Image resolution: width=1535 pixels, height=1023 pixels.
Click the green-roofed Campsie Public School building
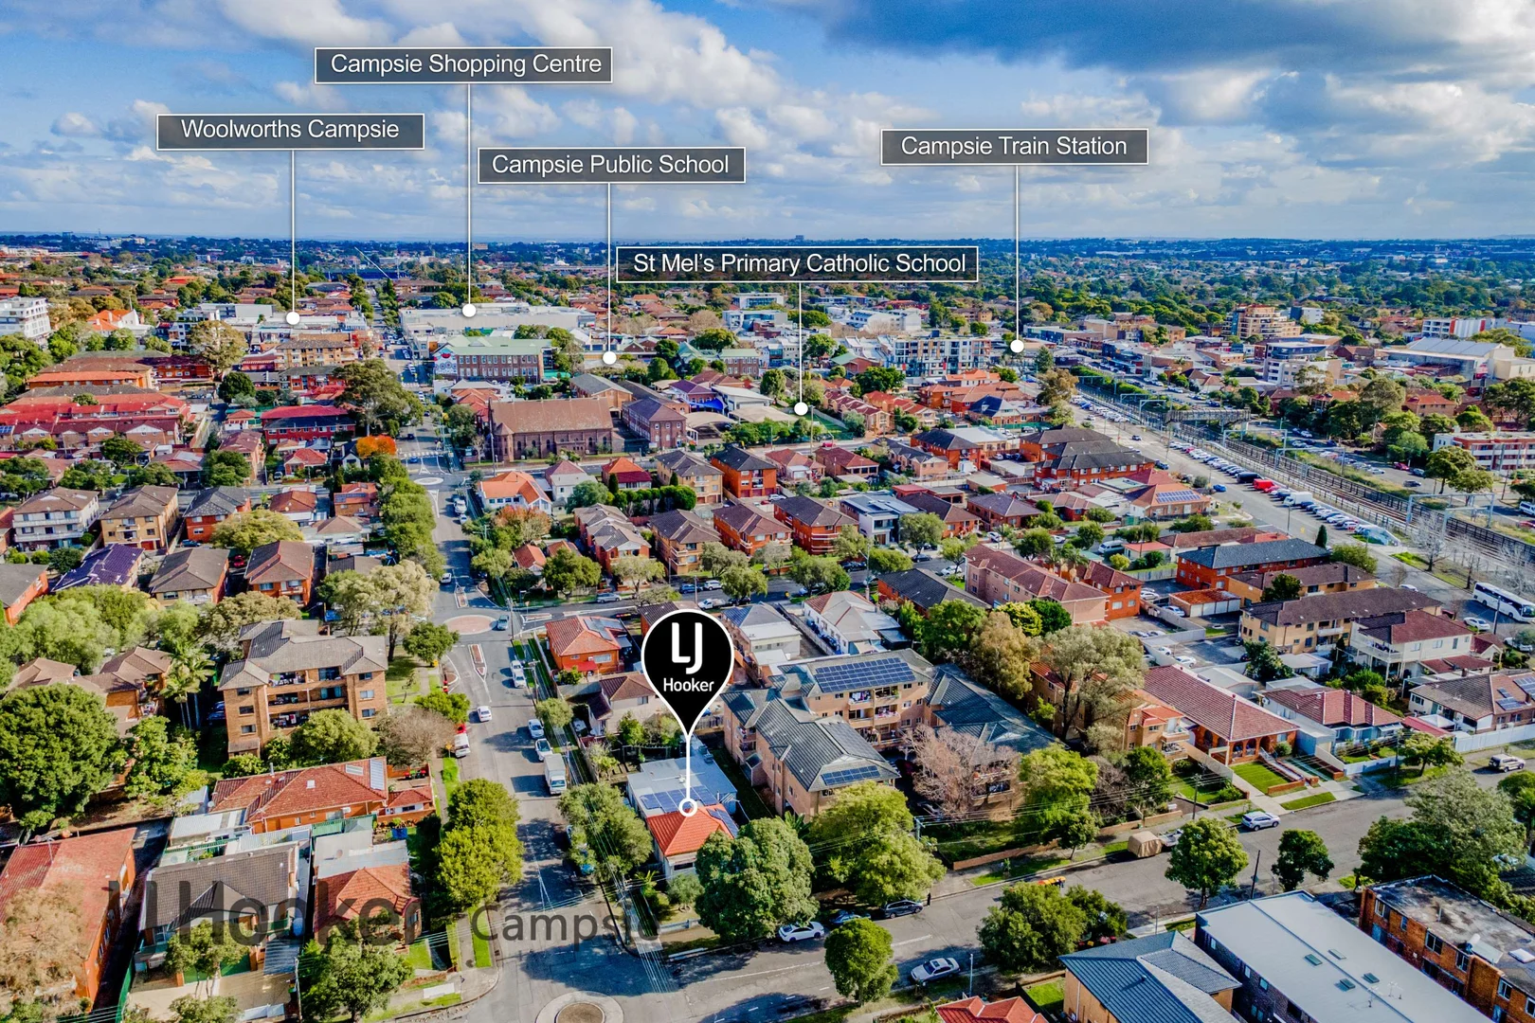[492, 358]
